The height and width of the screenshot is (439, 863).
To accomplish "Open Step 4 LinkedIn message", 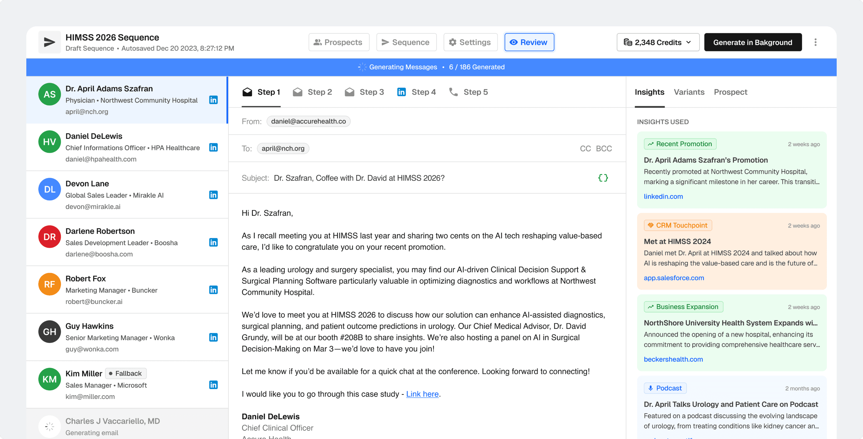I will point(416,92).
